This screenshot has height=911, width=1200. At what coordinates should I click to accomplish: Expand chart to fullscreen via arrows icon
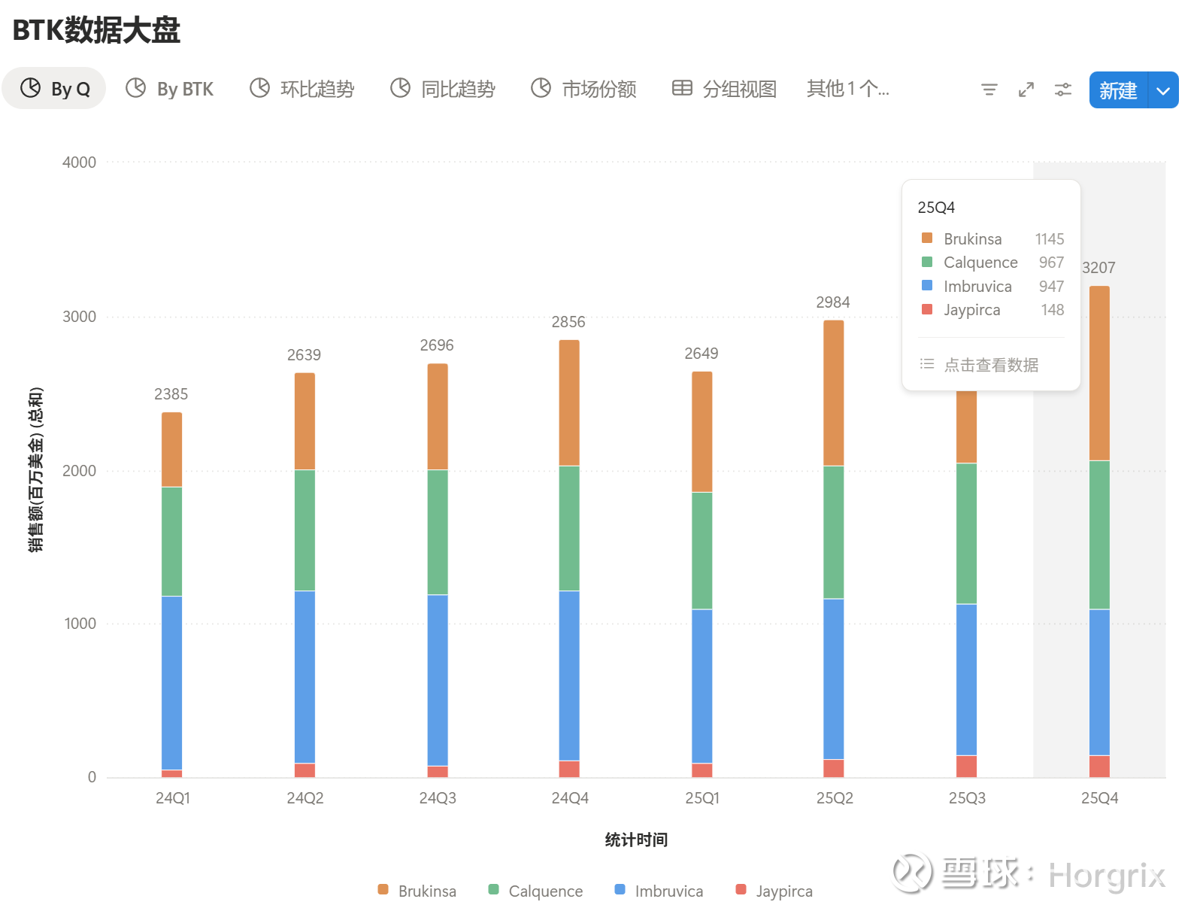point(1026,90)
